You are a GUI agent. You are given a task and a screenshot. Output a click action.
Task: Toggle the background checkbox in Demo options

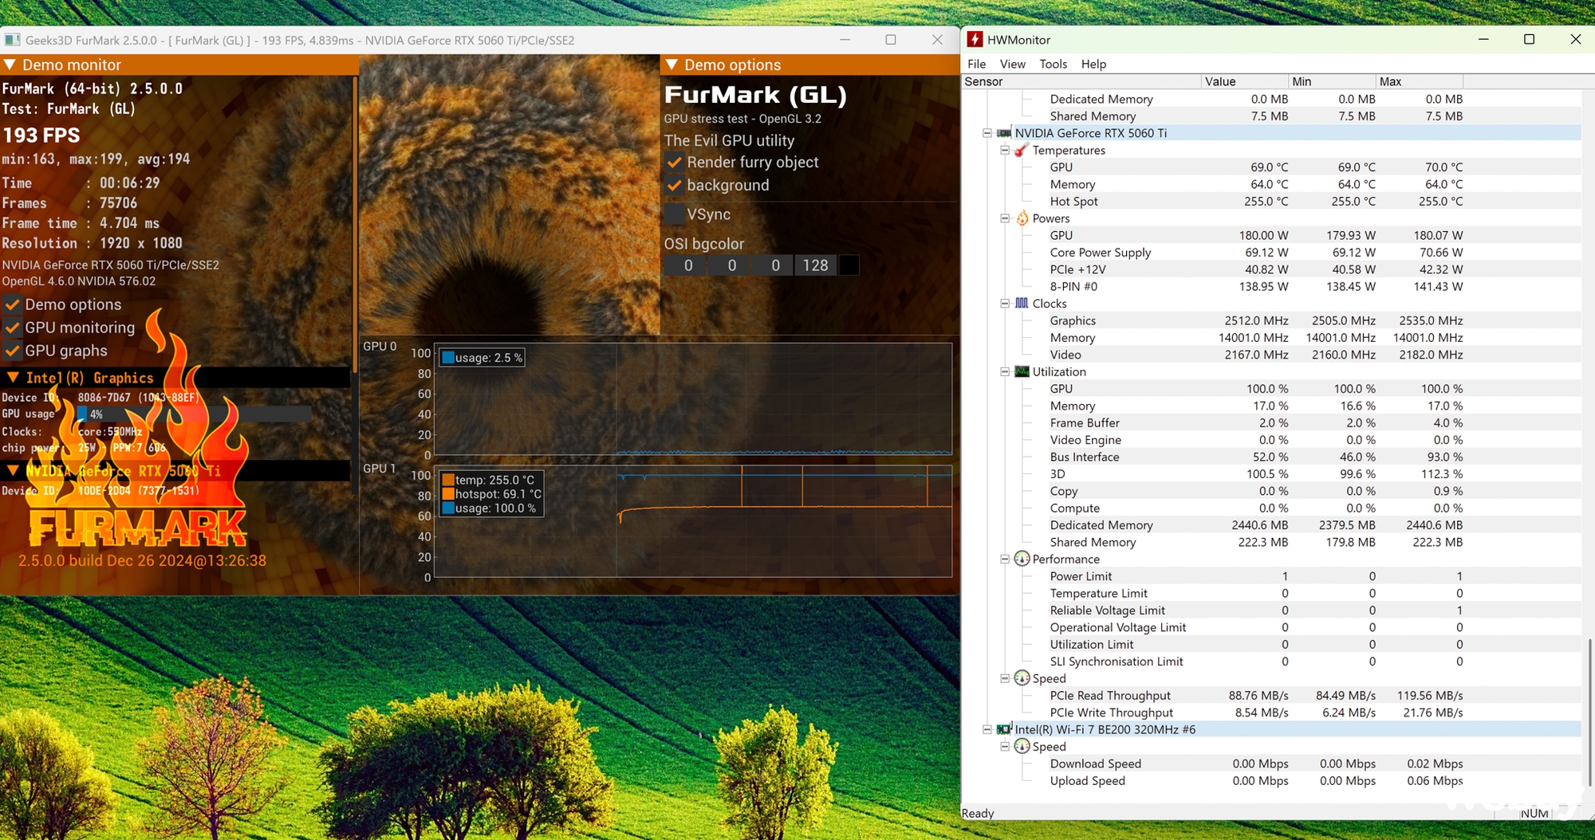pos(675,186)
